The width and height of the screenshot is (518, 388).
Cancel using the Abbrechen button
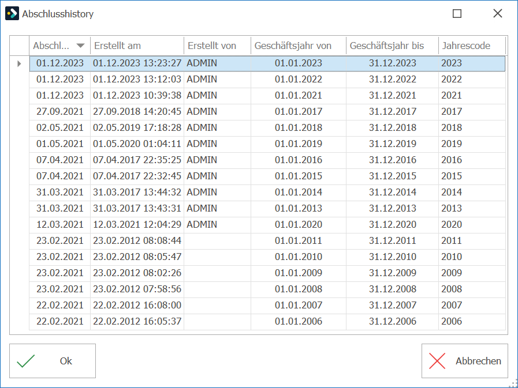(465, 361)
